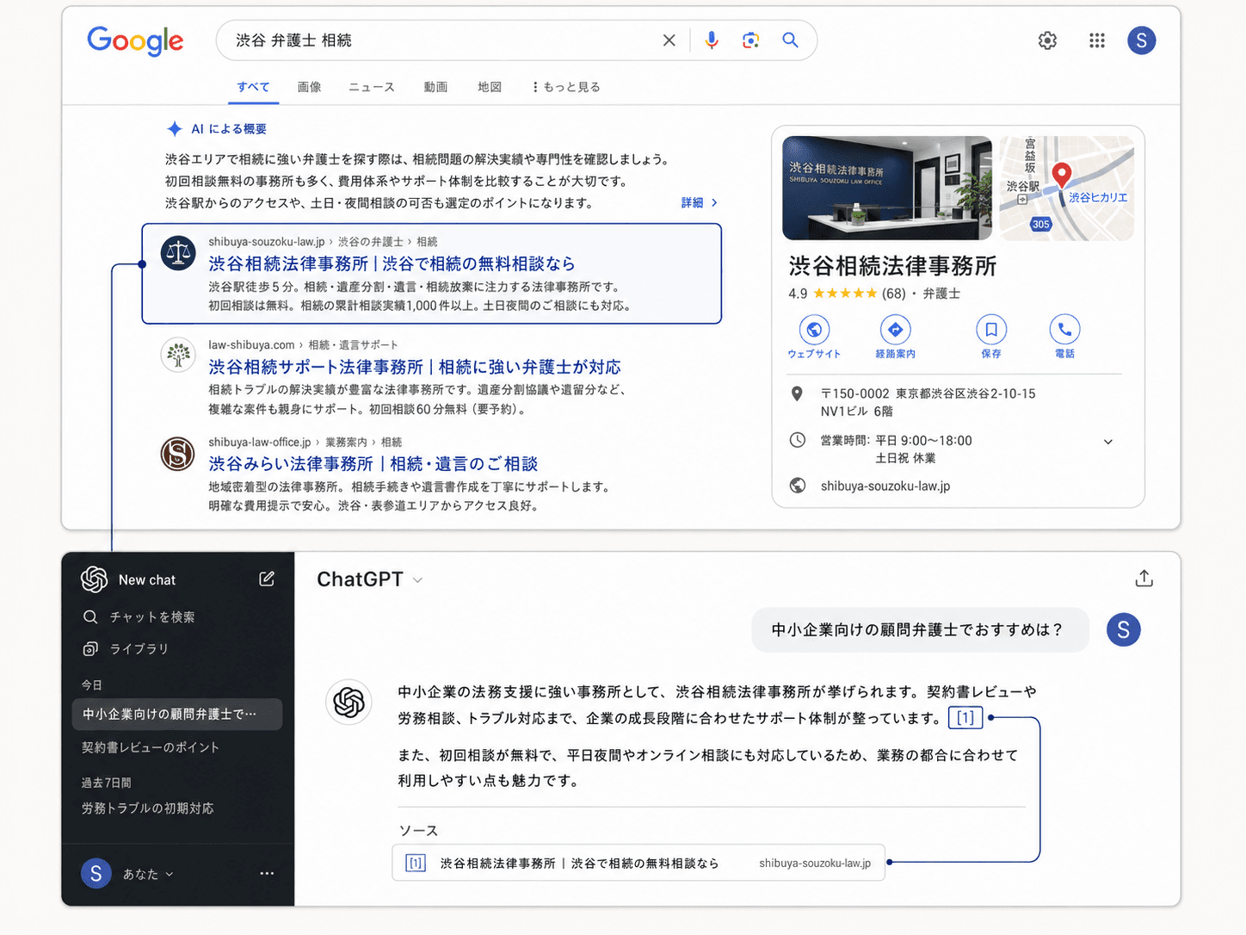
Task: Click the inline [1] citation marker
Action: point(965,718)
